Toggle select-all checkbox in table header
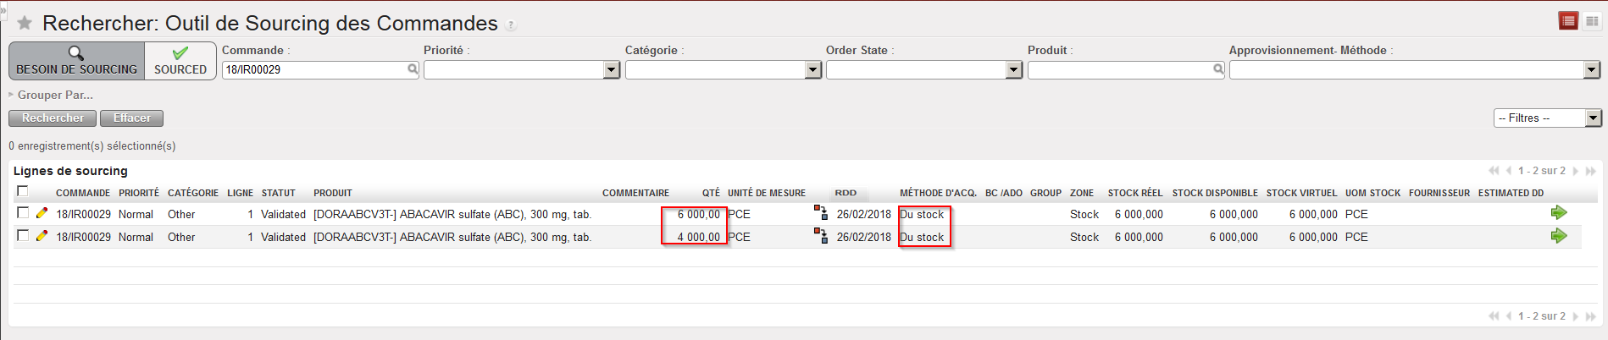The image size is (1608, 340). (23, 191)
